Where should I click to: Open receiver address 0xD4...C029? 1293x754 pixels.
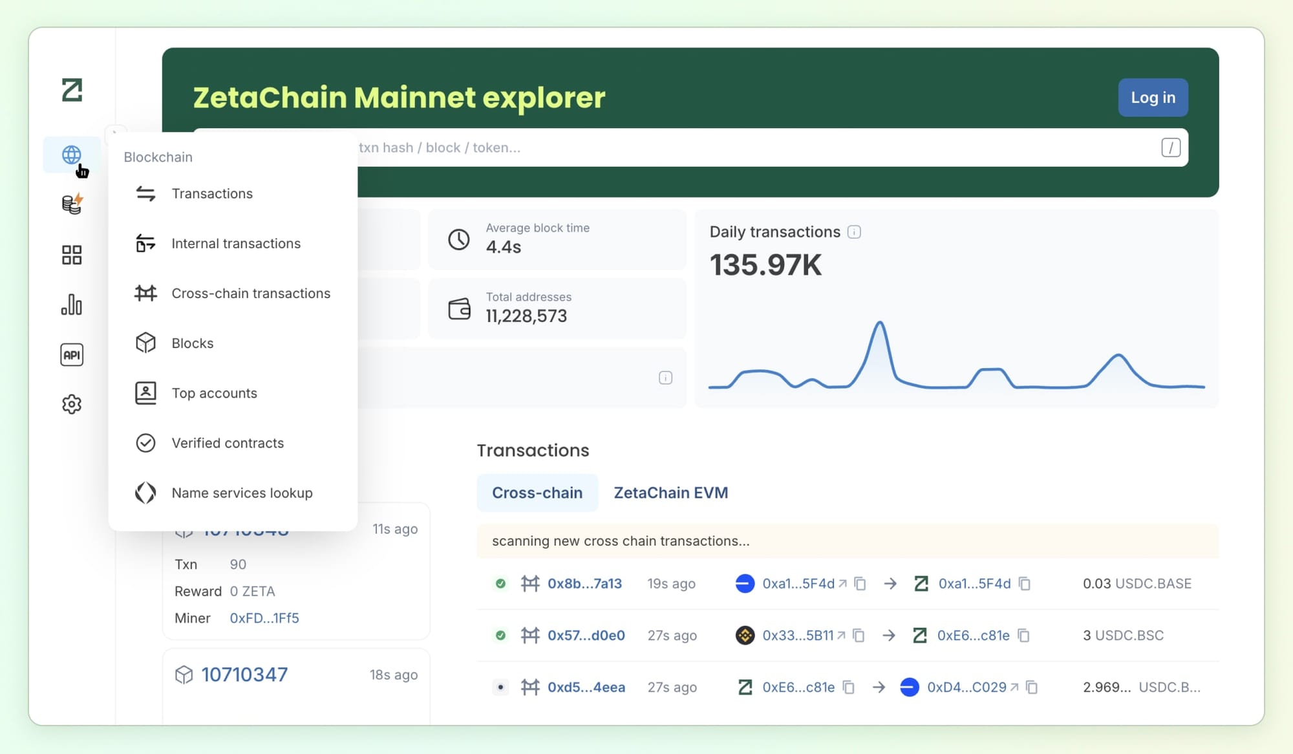coord(973,687)
